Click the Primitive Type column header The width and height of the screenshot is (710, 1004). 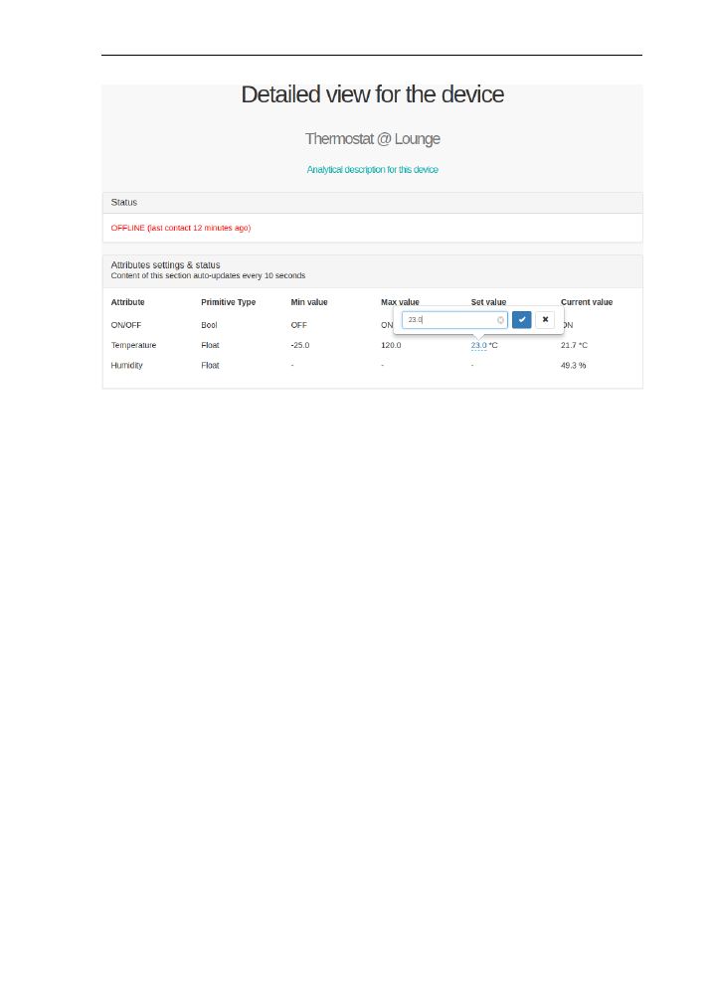click(x=228, y=302)
